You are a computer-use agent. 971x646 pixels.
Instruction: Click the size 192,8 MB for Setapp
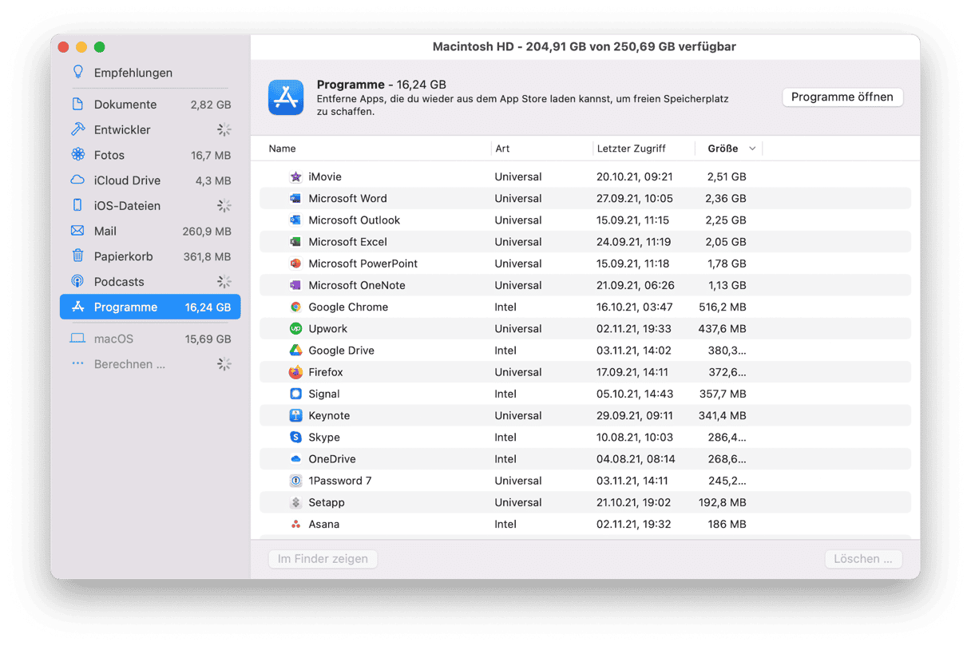tap(723, 502)
